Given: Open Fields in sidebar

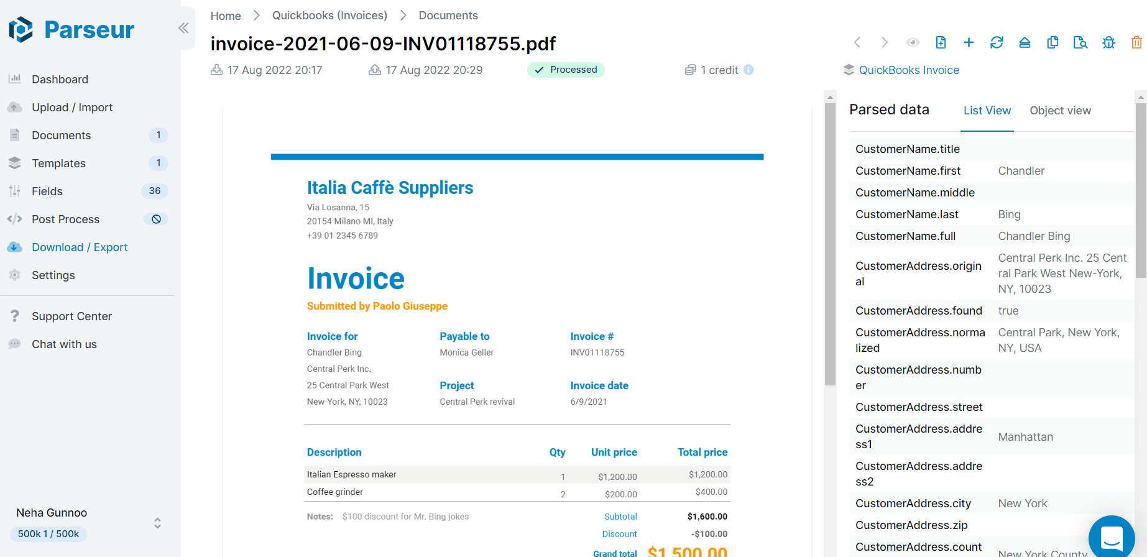Looking at the screenshot, I should [47, 191].
